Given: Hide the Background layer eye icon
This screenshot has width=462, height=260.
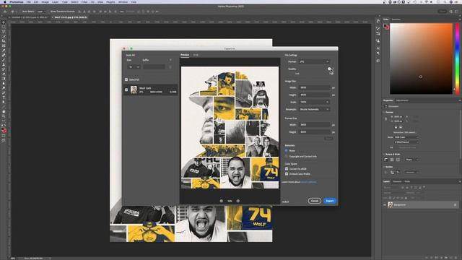Looking at the screenshot, I should (385, 205).
